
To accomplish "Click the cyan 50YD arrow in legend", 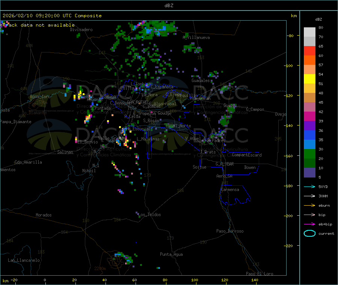I will pos(309,187).
